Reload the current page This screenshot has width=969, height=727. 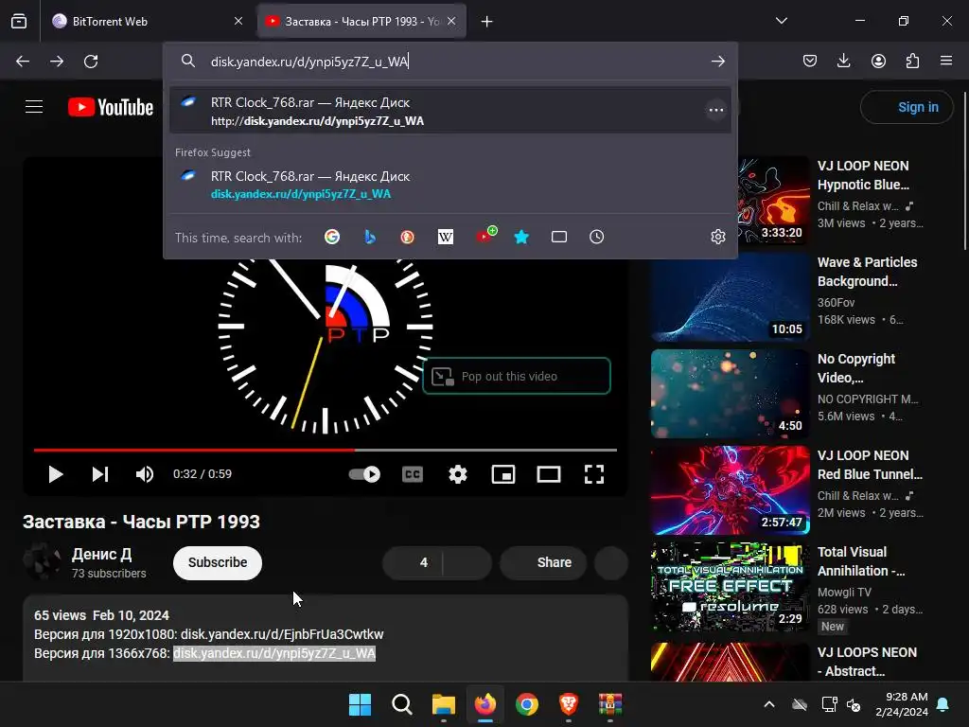91,62
